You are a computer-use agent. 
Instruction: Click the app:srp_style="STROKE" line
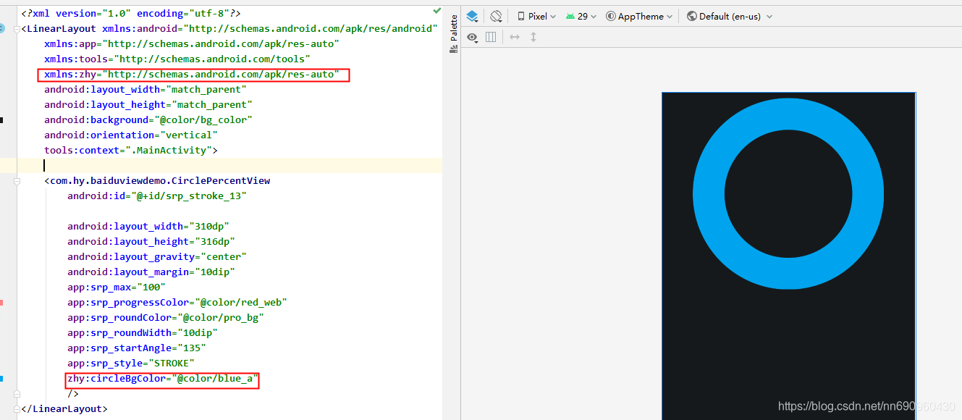point(131,363)
